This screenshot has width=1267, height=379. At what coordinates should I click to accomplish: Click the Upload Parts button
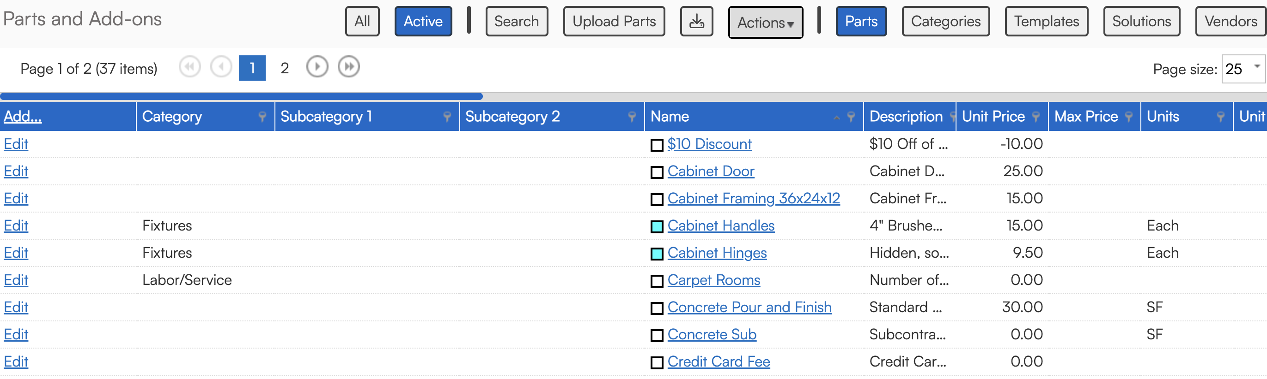pos(614,21)
